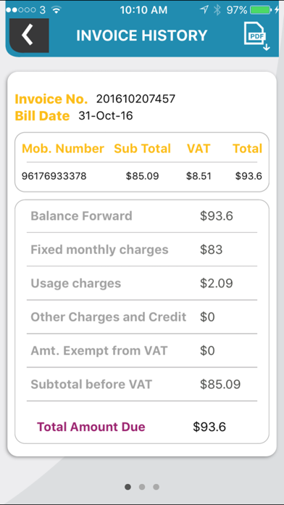Tap the Sub Total column header
This screenshot has width=284, height=505.
[143, 149]
